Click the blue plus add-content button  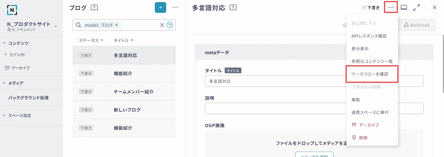coord(160,7)
